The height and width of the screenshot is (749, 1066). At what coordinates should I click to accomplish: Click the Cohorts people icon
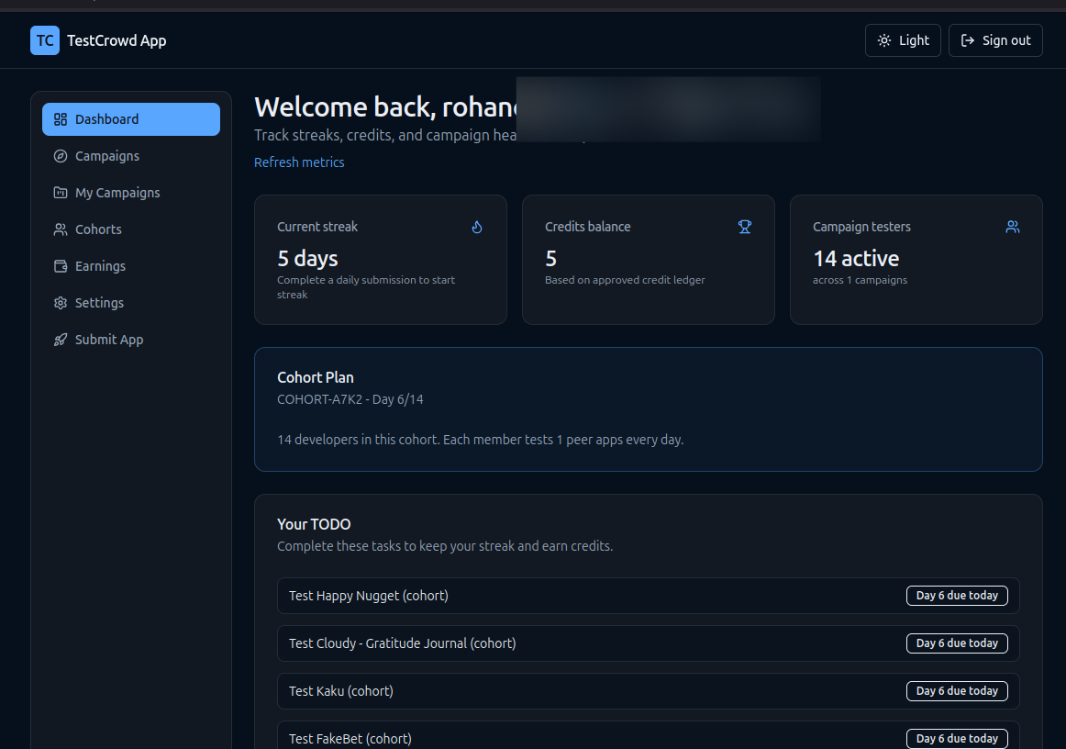point(60,229)
